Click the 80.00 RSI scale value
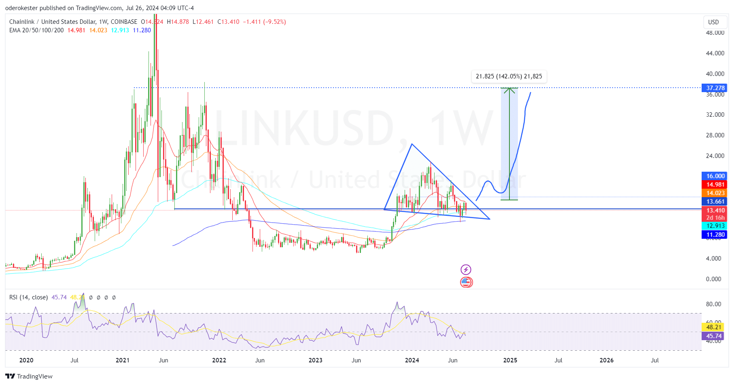The height and width of the screenshot is (385, 734). 713,304
